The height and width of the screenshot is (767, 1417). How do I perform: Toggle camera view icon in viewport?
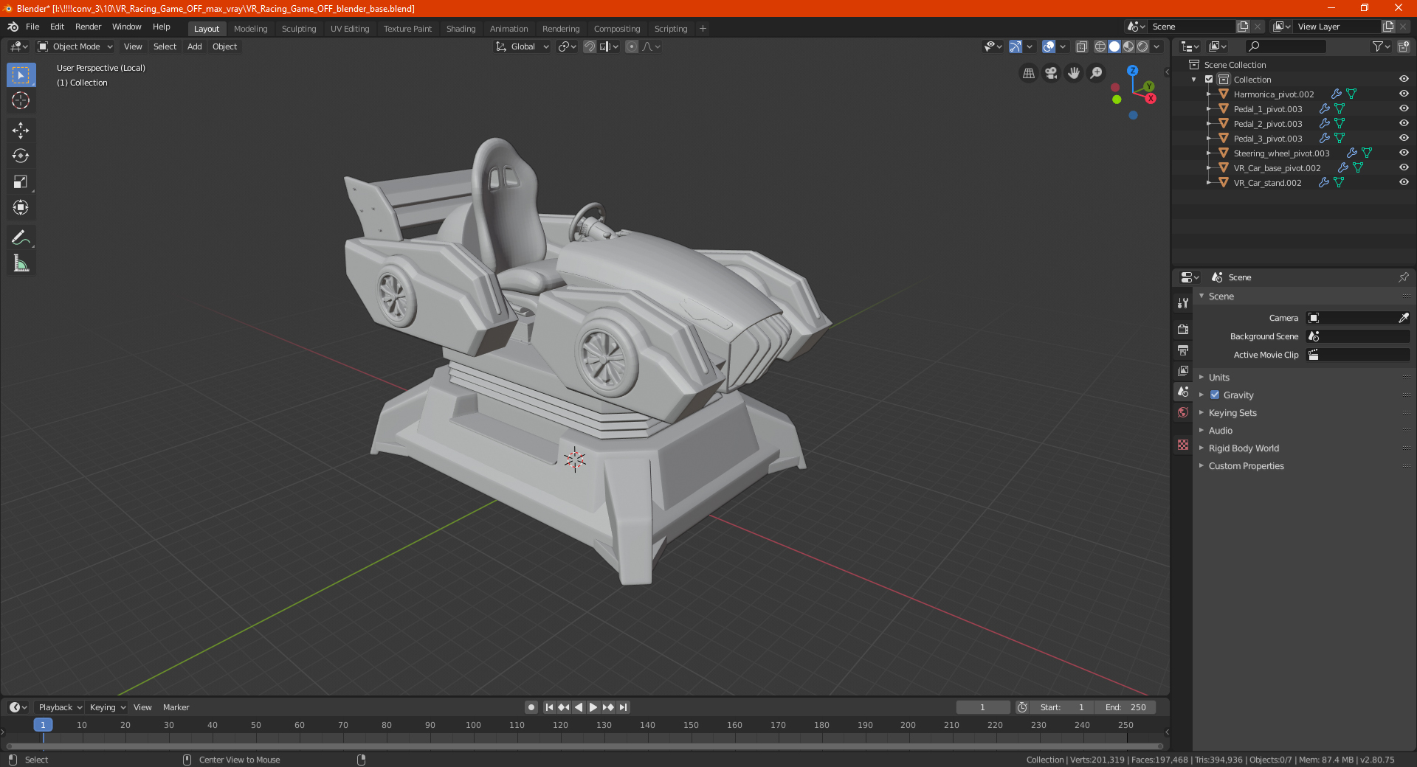[1051, 73]
